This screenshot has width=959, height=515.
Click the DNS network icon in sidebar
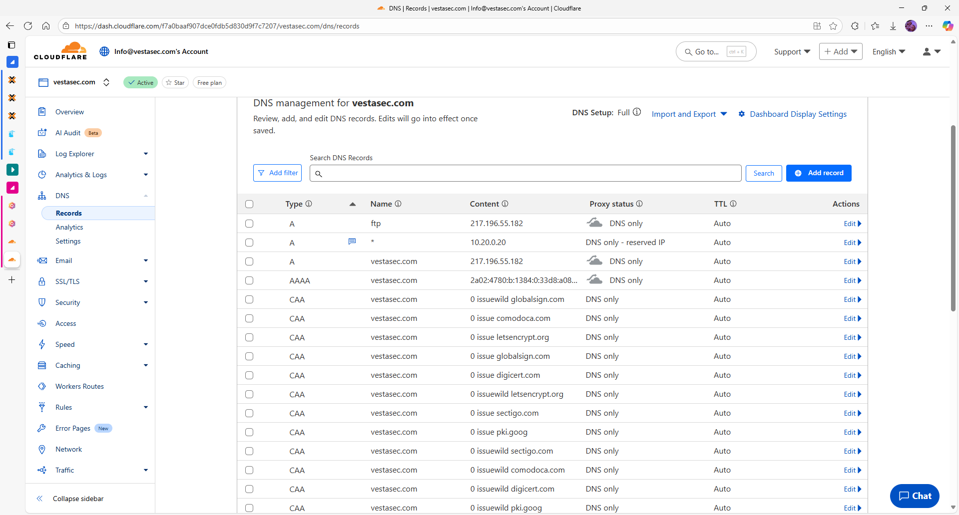pos(42,196)
